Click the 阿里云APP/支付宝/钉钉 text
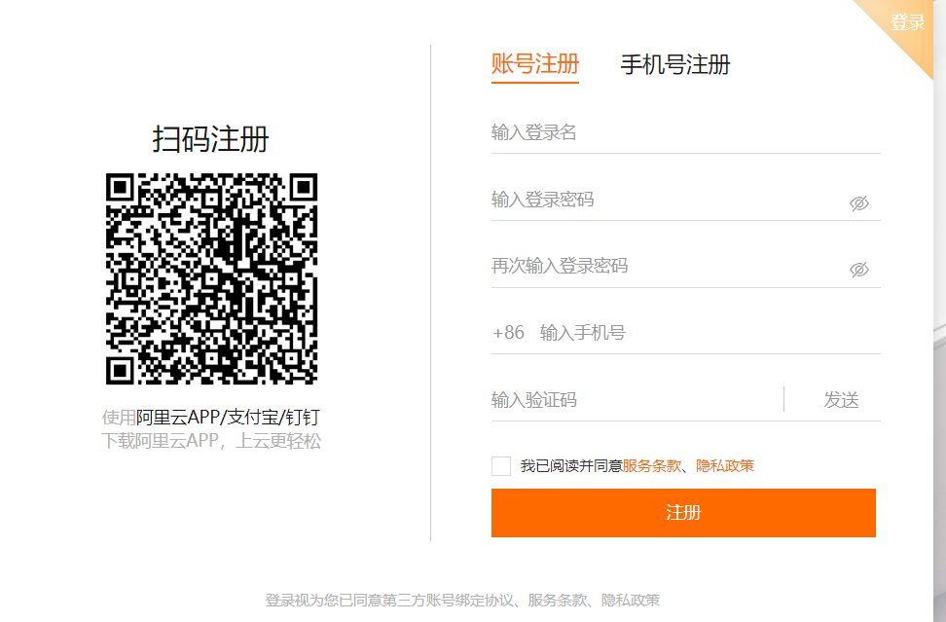946x622 pixels. 228,417
